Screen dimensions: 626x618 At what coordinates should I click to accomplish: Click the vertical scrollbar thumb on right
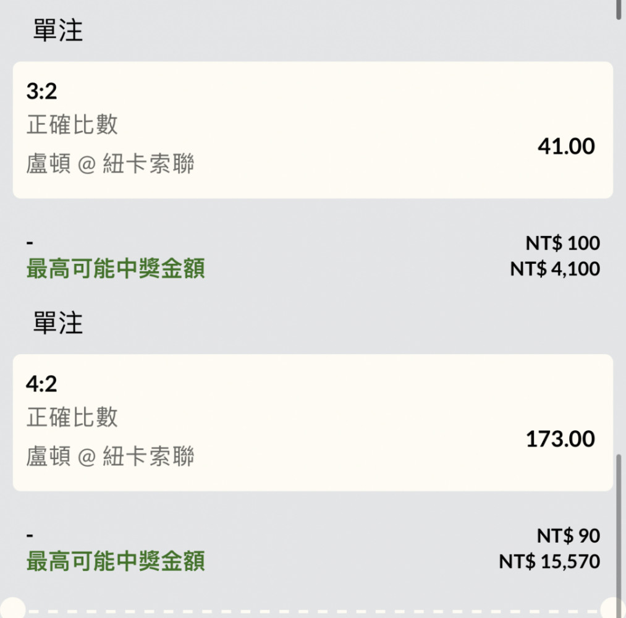(x=619, y=535)
